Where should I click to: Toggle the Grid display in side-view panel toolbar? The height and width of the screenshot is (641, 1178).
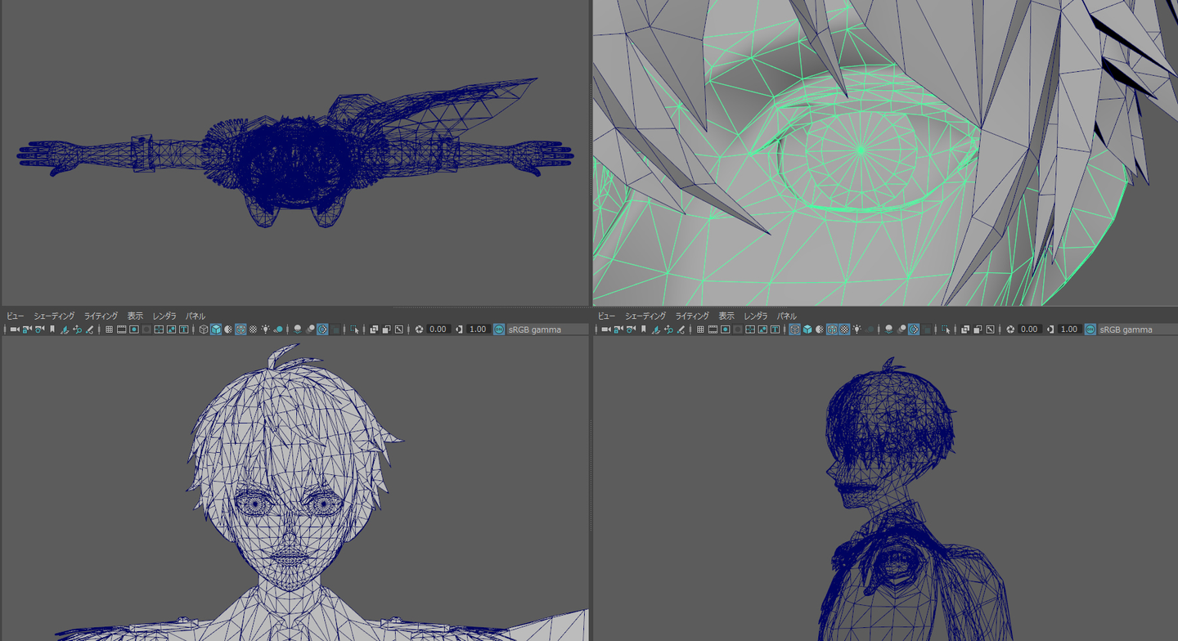coord(700,329)
